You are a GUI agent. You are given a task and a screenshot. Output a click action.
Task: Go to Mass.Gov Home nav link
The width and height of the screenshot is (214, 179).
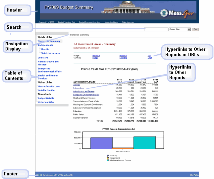[x=111, y=22]
